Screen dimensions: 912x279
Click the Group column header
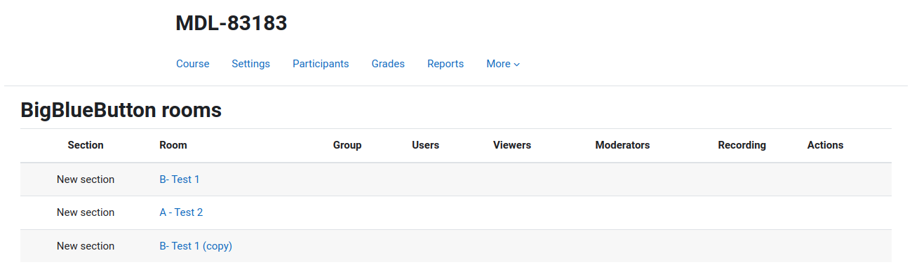[x=347, y=145]
